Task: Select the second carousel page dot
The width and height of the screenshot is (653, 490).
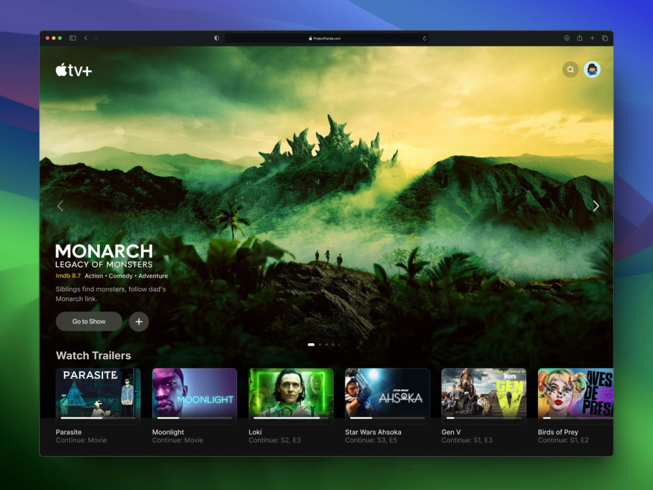Action: click(320, 344)
